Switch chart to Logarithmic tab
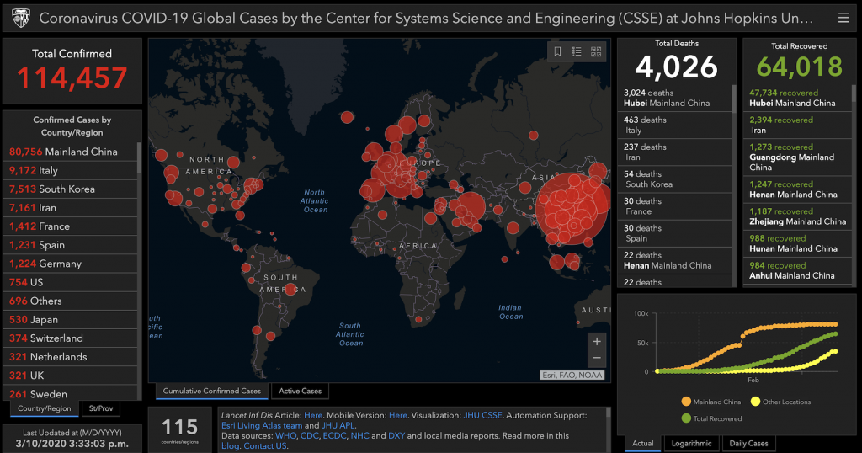 [x=691, y=443]
